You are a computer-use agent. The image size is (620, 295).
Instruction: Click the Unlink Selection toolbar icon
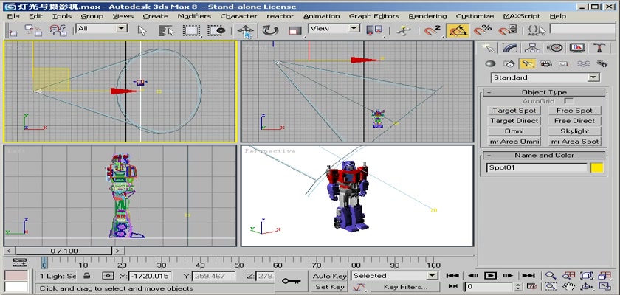[x=34, y=30]
